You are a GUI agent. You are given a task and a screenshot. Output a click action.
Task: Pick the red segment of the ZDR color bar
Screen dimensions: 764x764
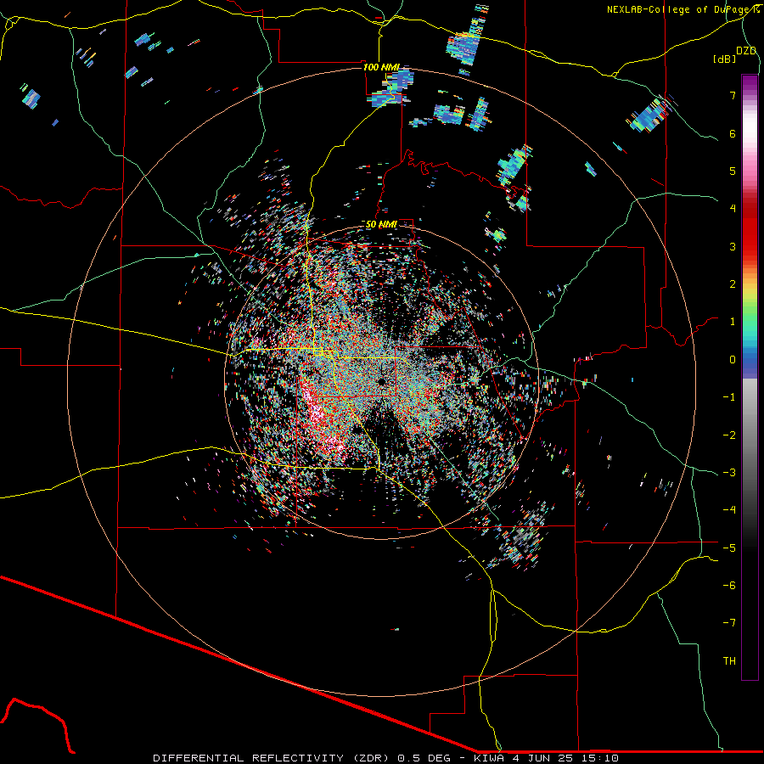coord(750,229)
